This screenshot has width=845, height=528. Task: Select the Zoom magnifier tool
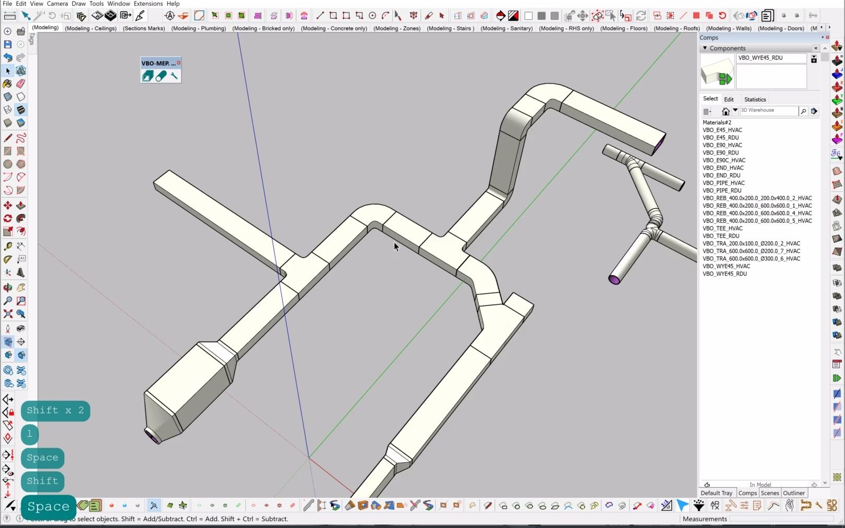point(8,301)
